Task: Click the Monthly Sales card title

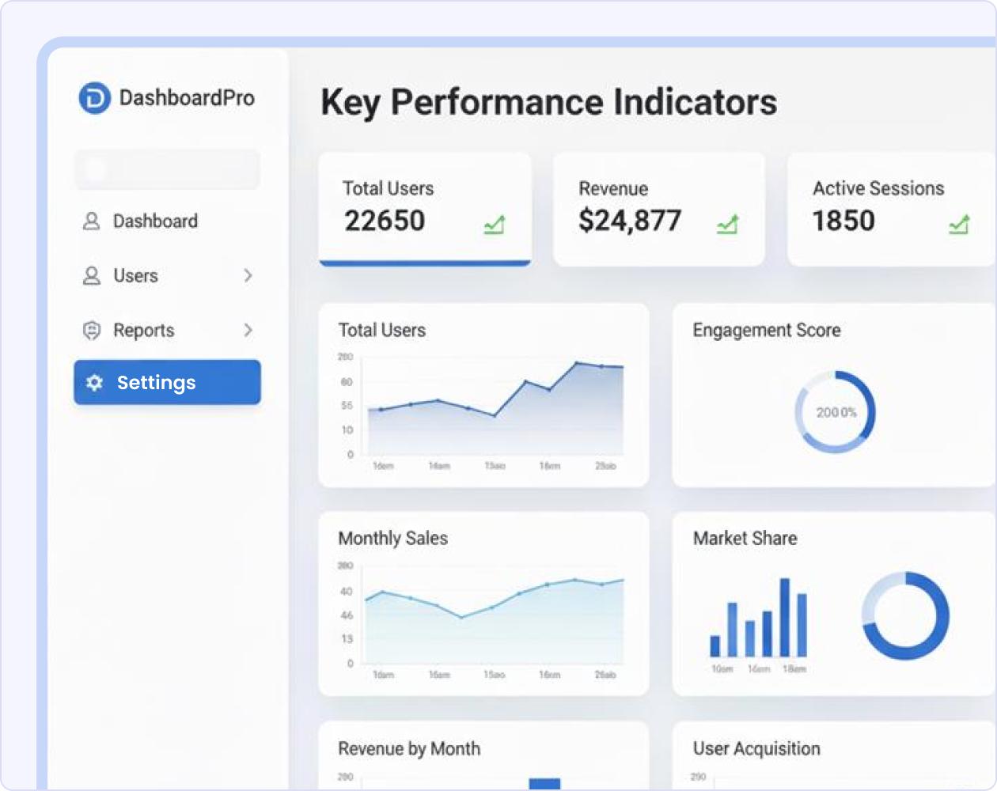Action: click(x=393, y=539)
